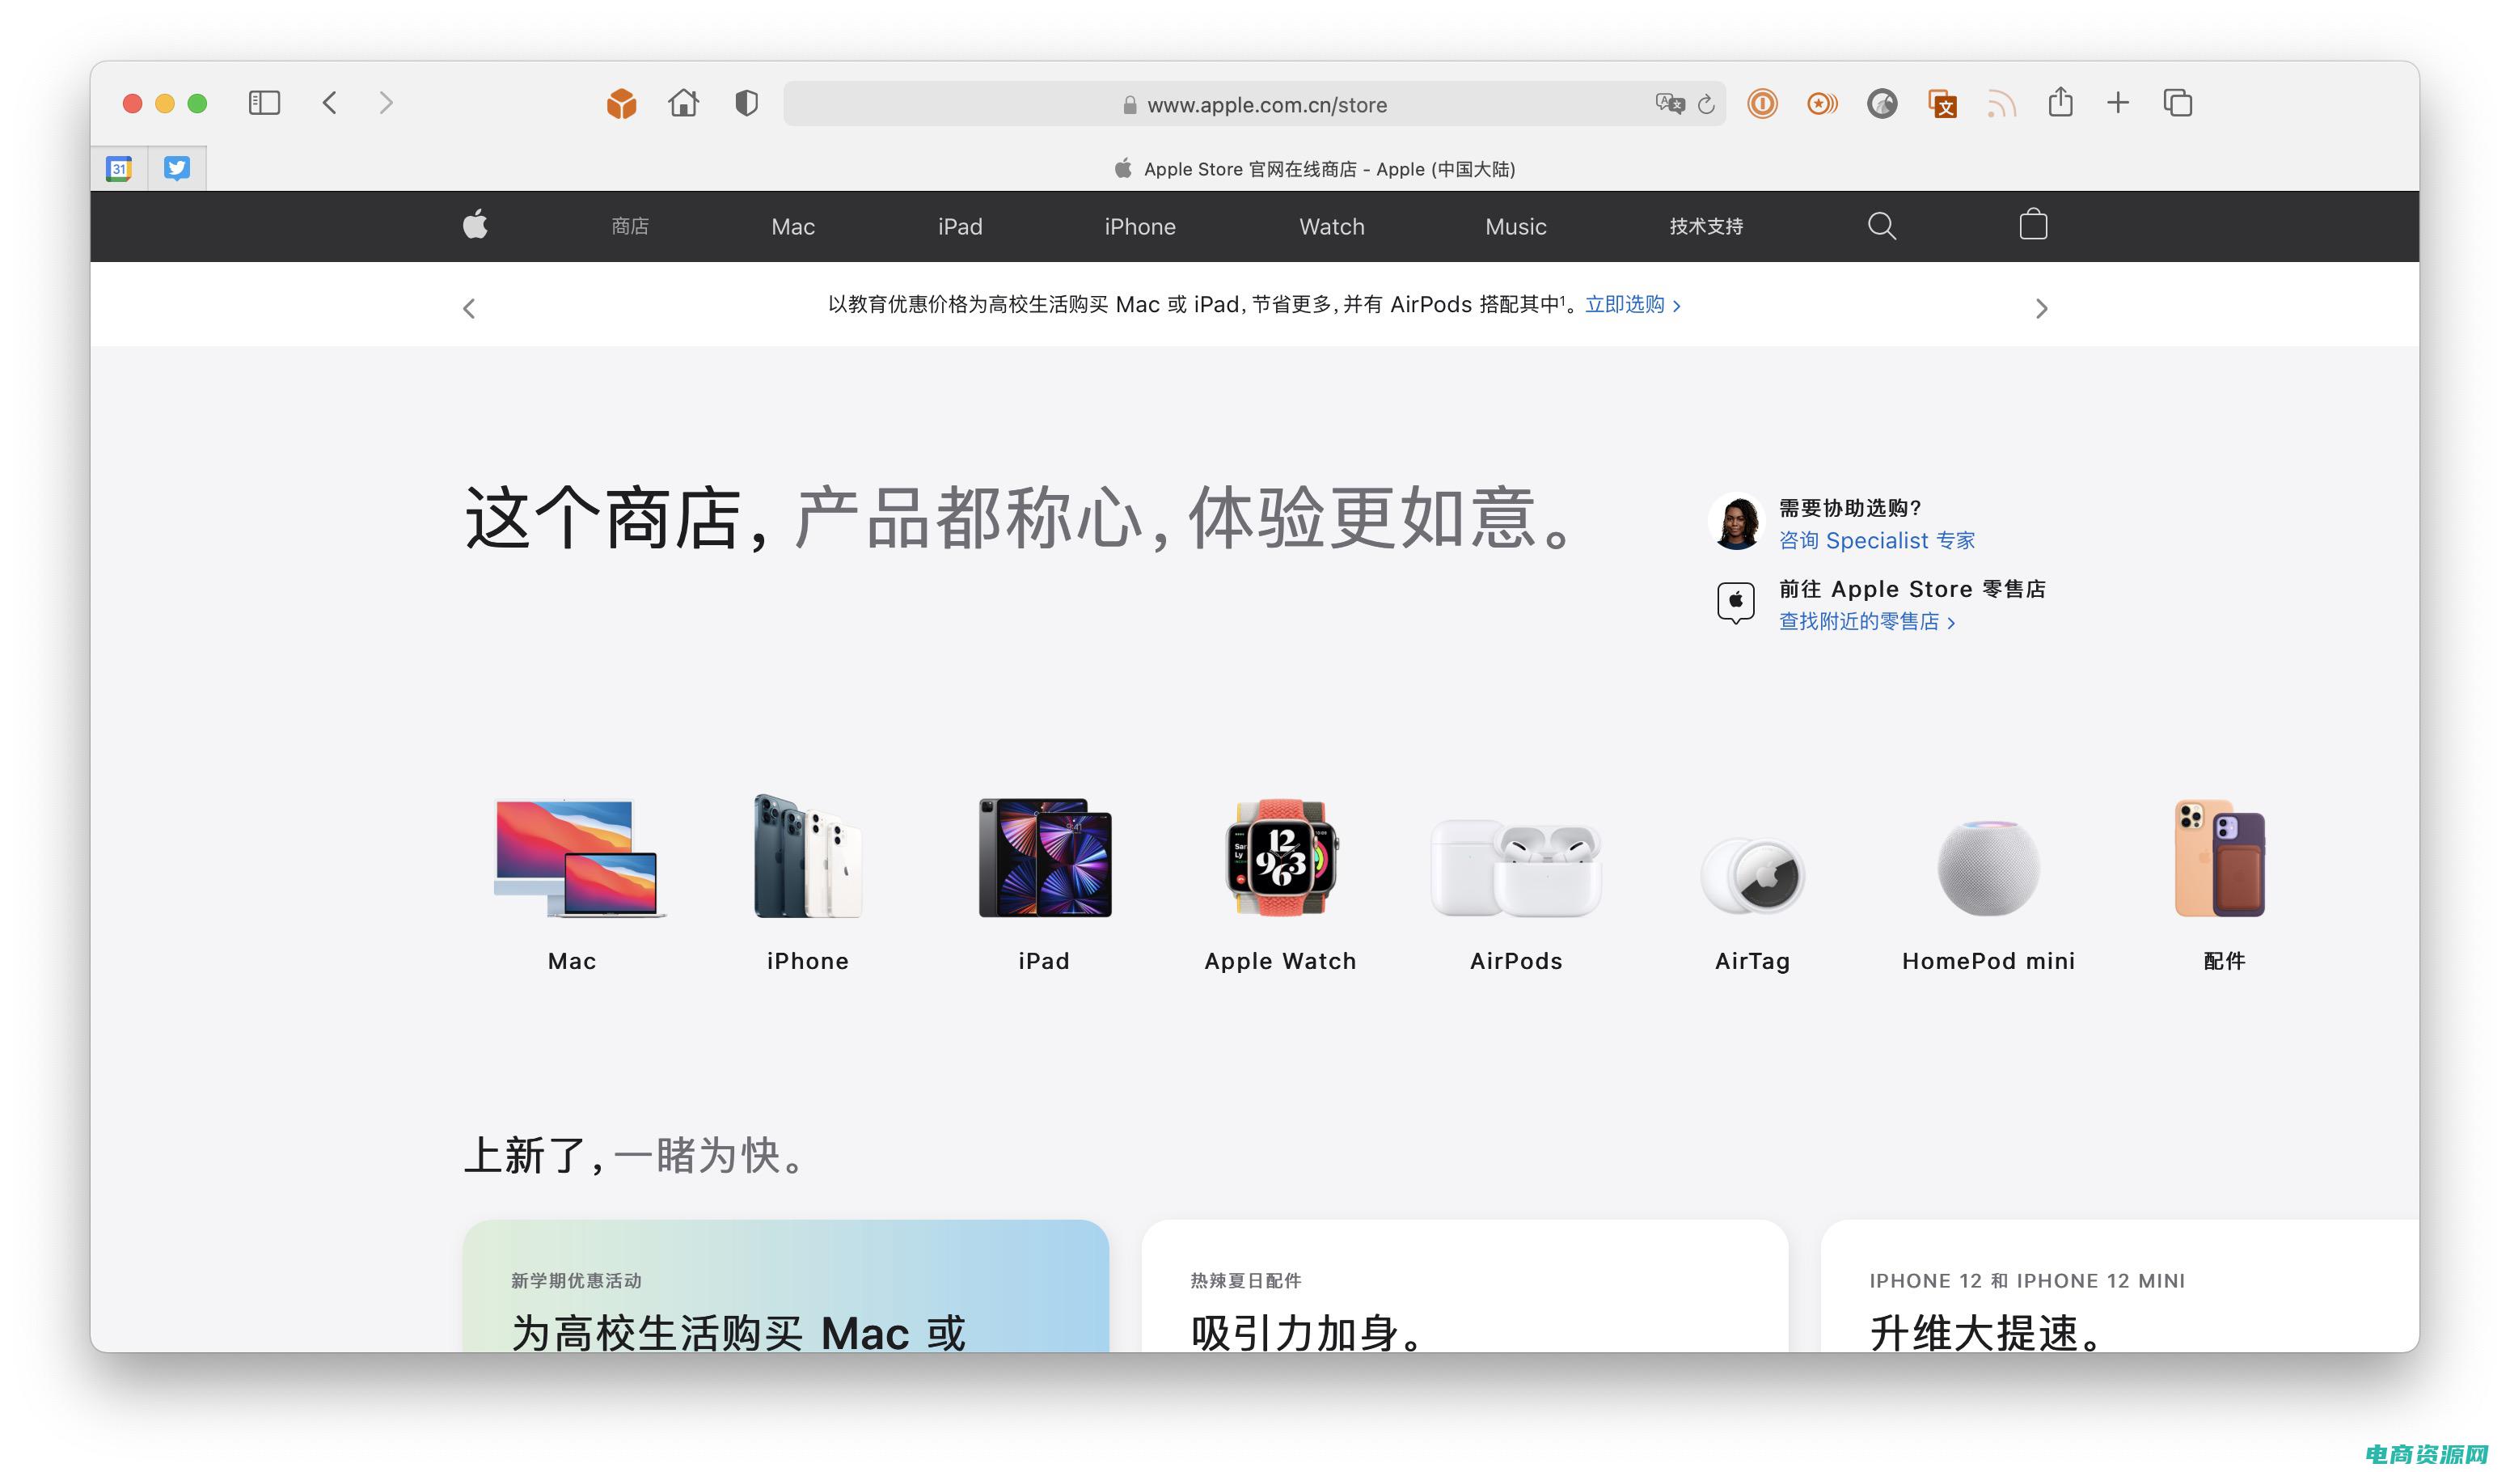
Task: Open the Share menu icon
Action: pyautogui.click(x=2060, y=102)
